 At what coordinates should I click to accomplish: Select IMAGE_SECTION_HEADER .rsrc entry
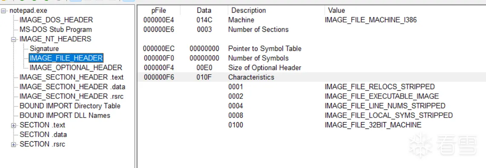click(71, 97)
